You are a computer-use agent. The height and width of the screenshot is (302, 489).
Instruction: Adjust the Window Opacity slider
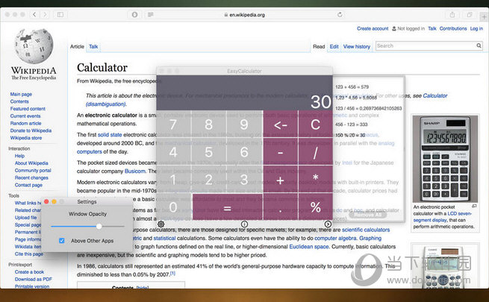(87, 227)
